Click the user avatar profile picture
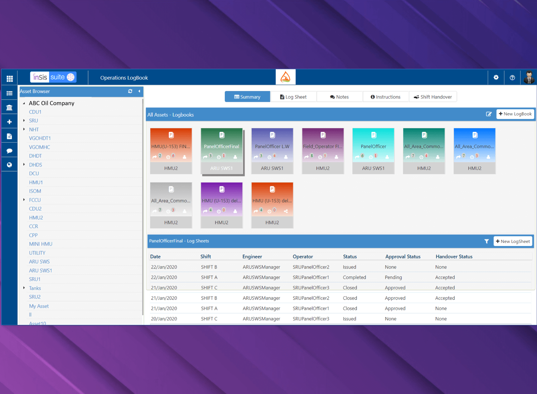537x394 pixels. pyautogui.click(x=529, y=77)
